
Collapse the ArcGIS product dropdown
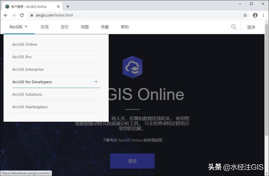click(x=18, y=27)
